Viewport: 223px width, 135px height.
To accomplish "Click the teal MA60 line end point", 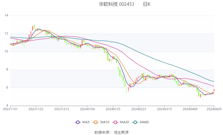I will pos(214,81).
